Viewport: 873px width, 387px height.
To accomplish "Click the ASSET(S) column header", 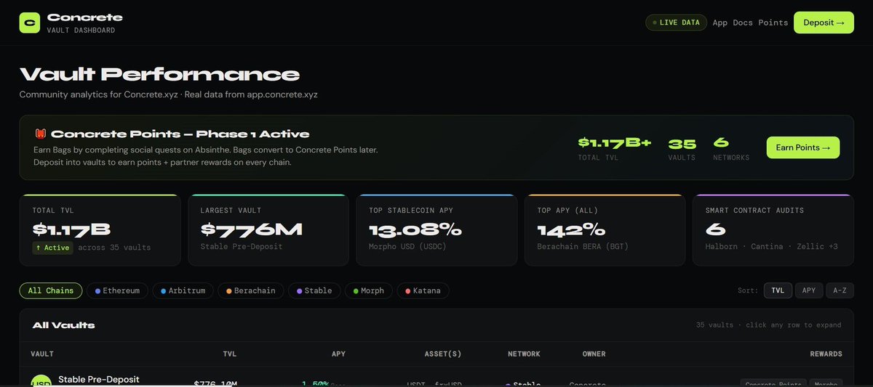I will [x=443, y=354].
